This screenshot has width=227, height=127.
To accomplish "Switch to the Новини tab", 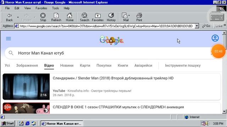I will tap(67, 65).
